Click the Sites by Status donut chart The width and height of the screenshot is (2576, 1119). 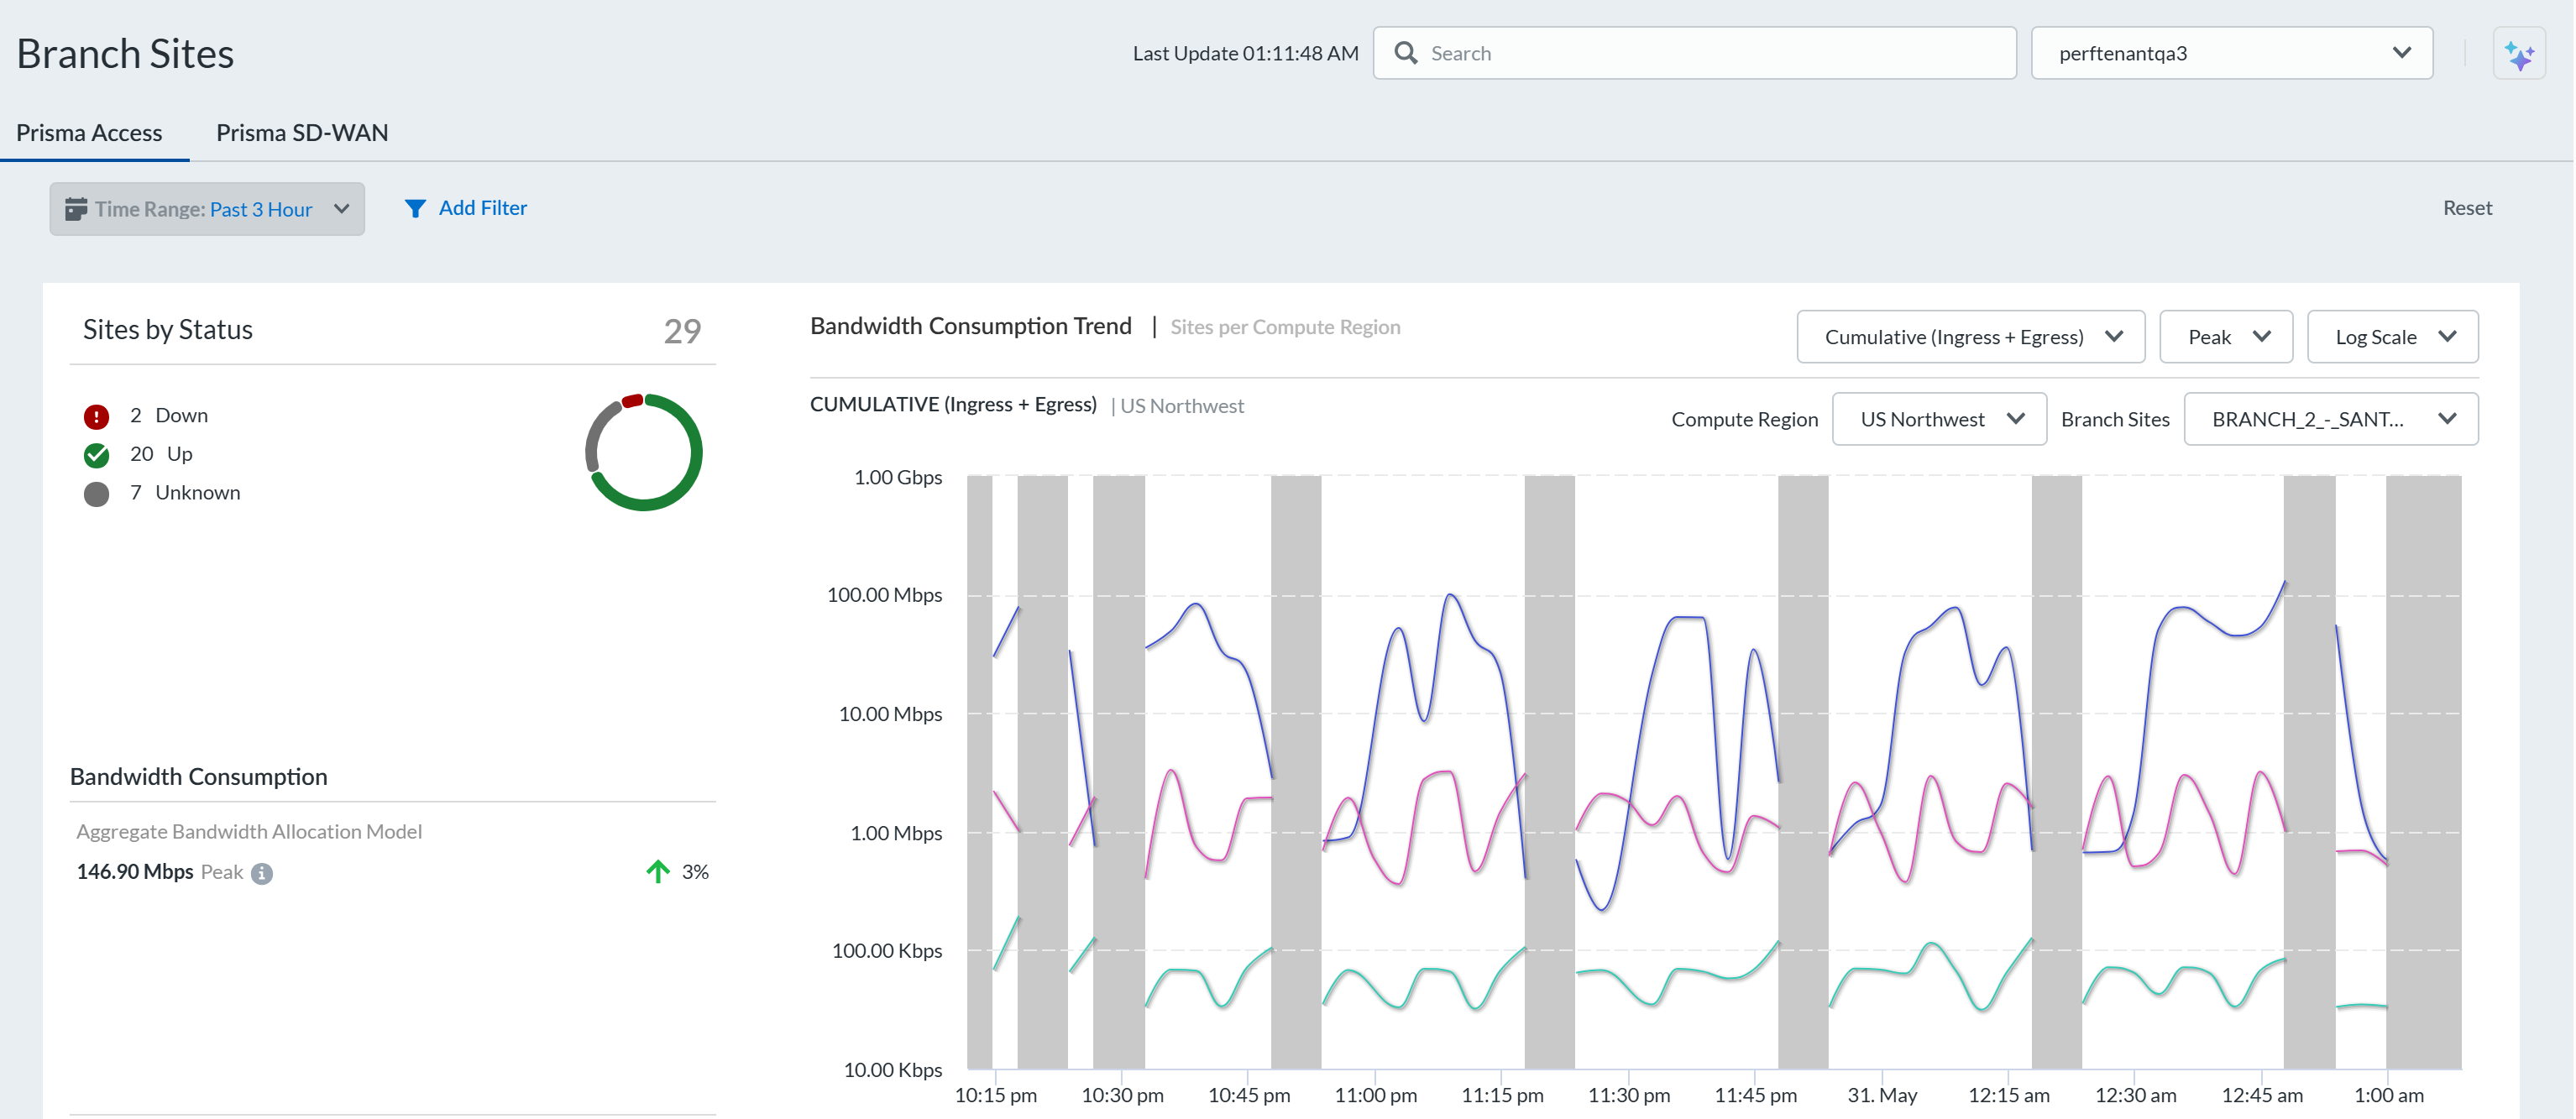(x=644, y=453)
